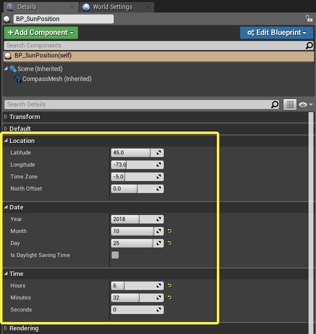The image size is (316, 334).
Task: Click the CompassMesh static mesh icon
Action: pyautogui.click(x=18, y=79)
